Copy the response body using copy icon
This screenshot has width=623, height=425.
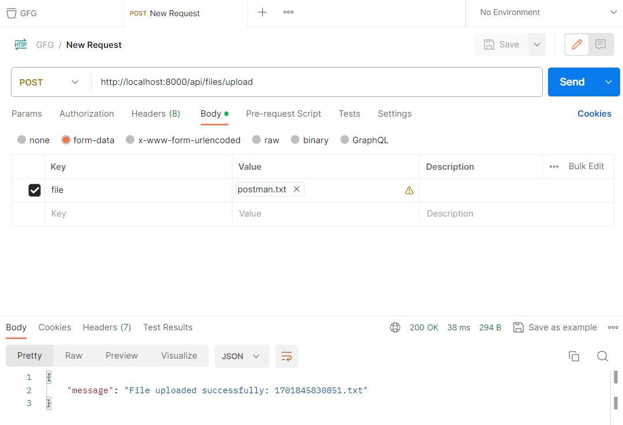574,356
